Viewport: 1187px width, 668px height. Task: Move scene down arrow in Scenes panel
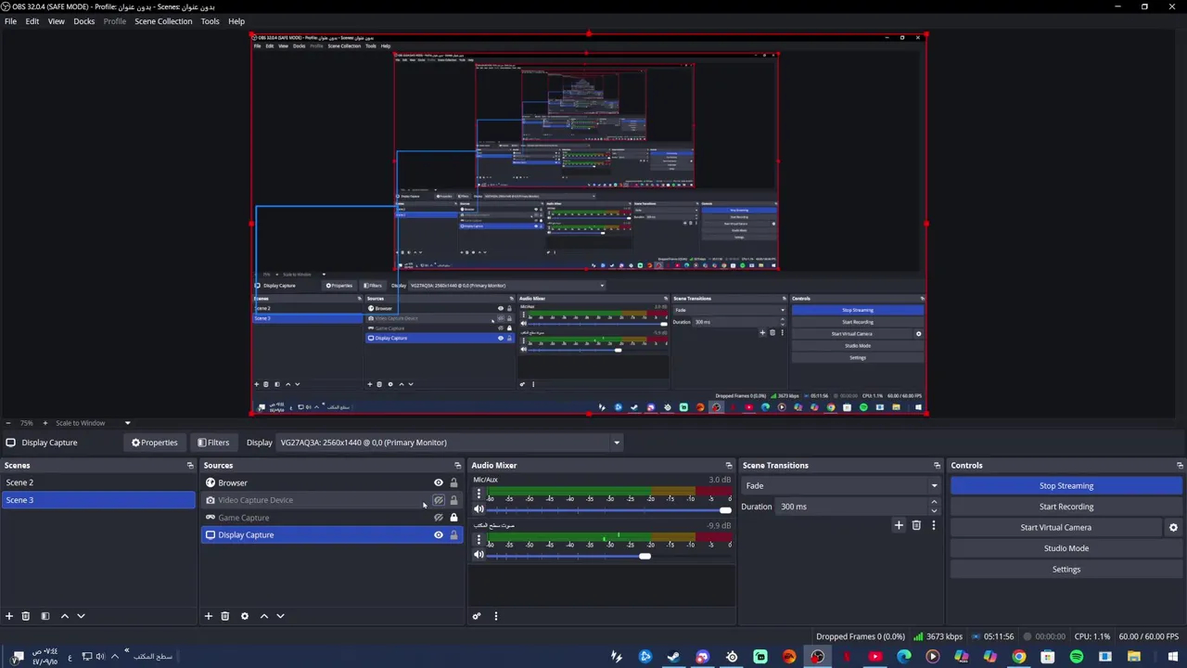[x=81, y=616]
